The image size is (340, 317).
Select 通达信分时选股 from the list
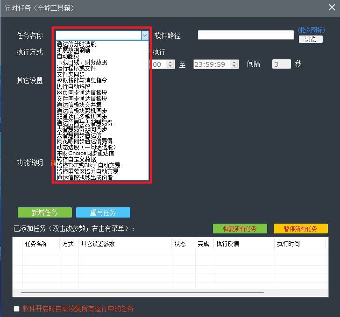[x=76, y=44]
